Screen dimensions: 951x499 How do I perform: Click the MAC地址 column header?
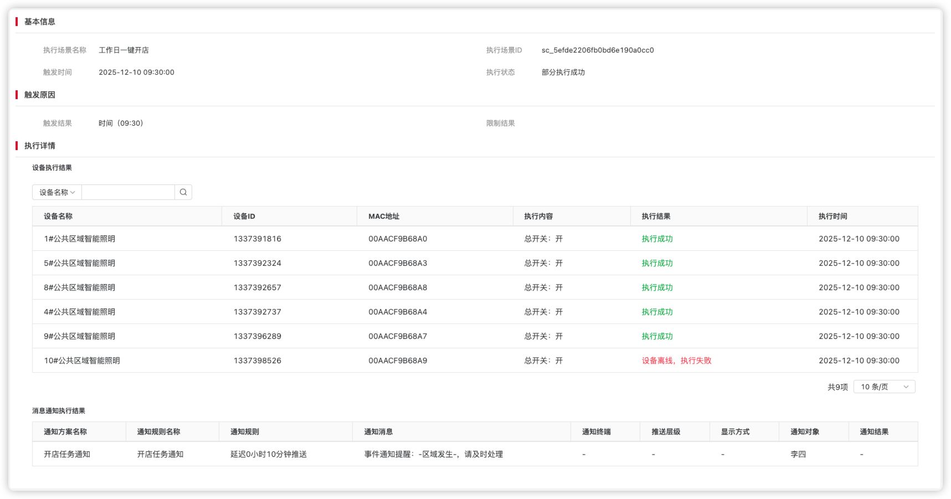click(x=384, y=217)
